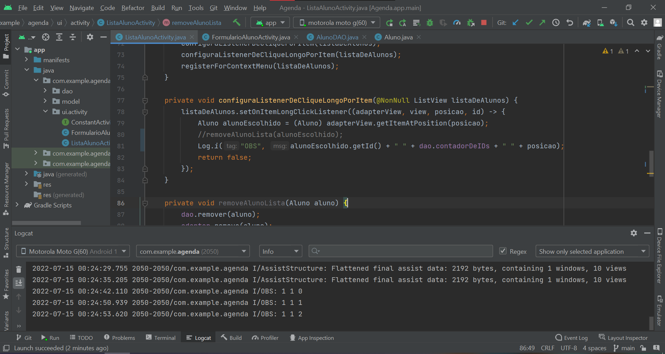The height and width of the screenshot is (354, 665).
Task: Open the Event Log
Action: point(571,338)
